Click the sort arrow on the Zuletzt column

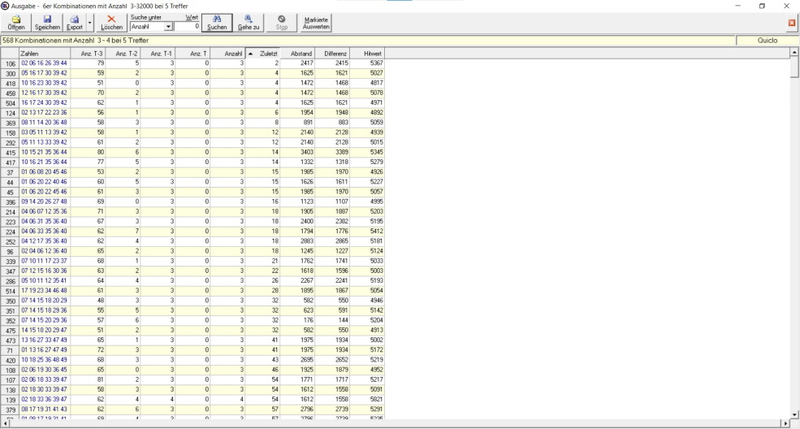pyautogui.click(x=251, y=54)
